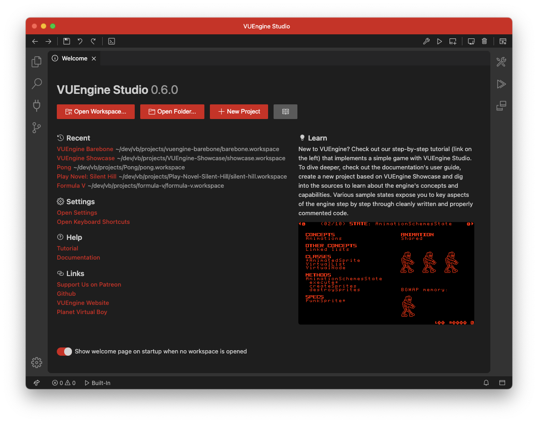Click the VUEngine Studio 0.6.0 heading
This screenshot has width=538, height=423.
coord(117,90)
